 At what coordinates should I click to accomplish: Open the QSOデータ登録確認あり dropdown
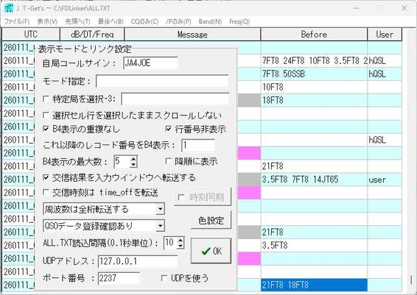click(x=160, y=226)
